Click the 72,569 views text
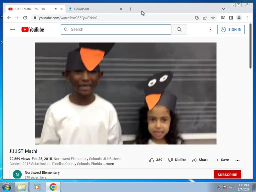 pos(20,159)
